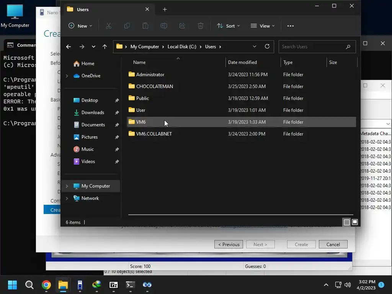Select the User folder
Viewport: 392px width, 294px height.
(241, 110)
